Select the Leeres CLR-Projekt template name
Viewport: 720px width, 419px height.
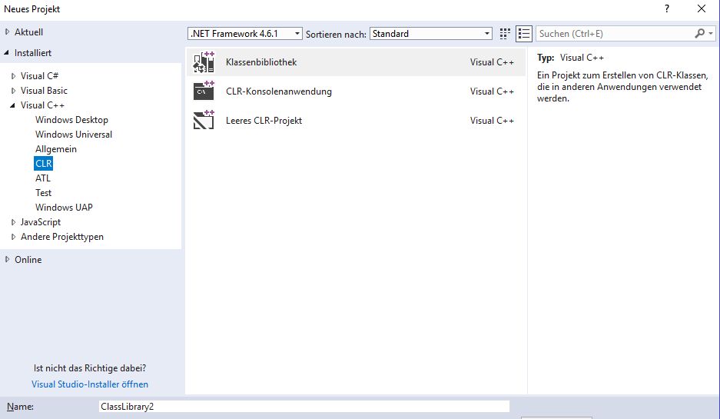pos(264,121)
